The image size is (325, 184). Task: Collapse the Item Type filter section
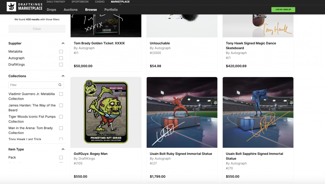pos(63,149)
